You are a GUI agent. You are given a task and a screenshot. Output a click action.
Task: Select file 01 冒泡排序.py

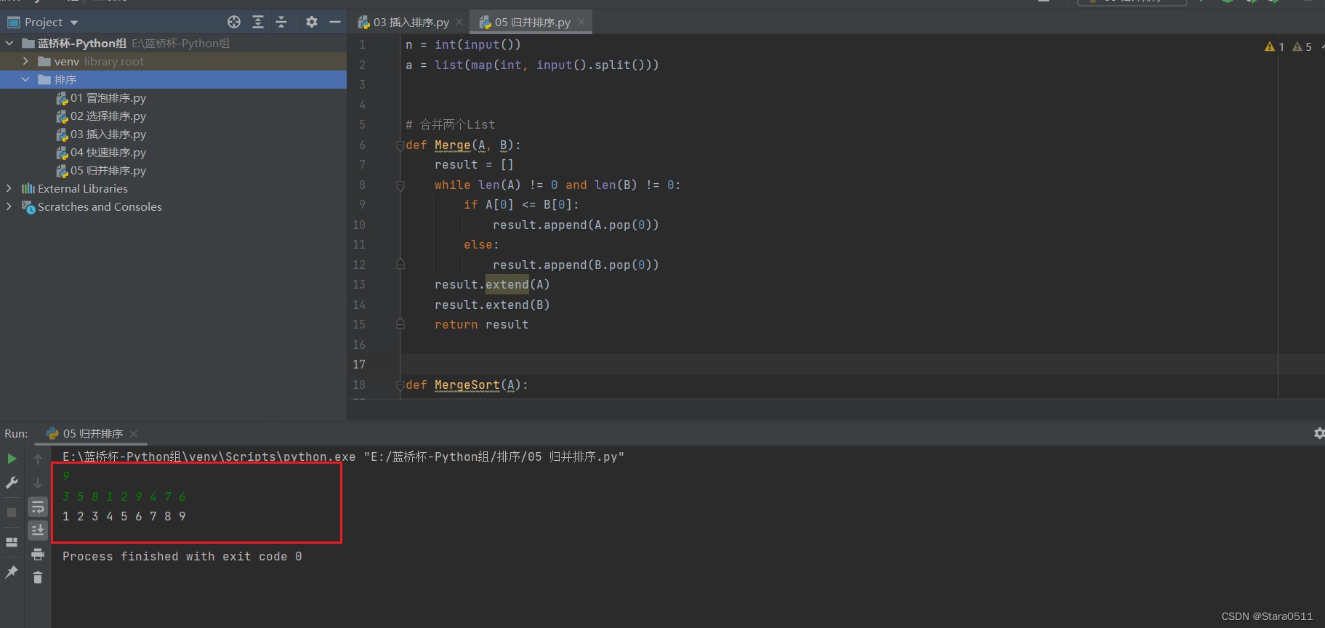click(x=101, y=97)
